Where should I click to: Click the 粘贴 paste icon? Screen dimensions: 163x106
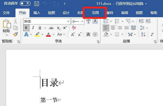pyautogui.click(x=7, y=24)
